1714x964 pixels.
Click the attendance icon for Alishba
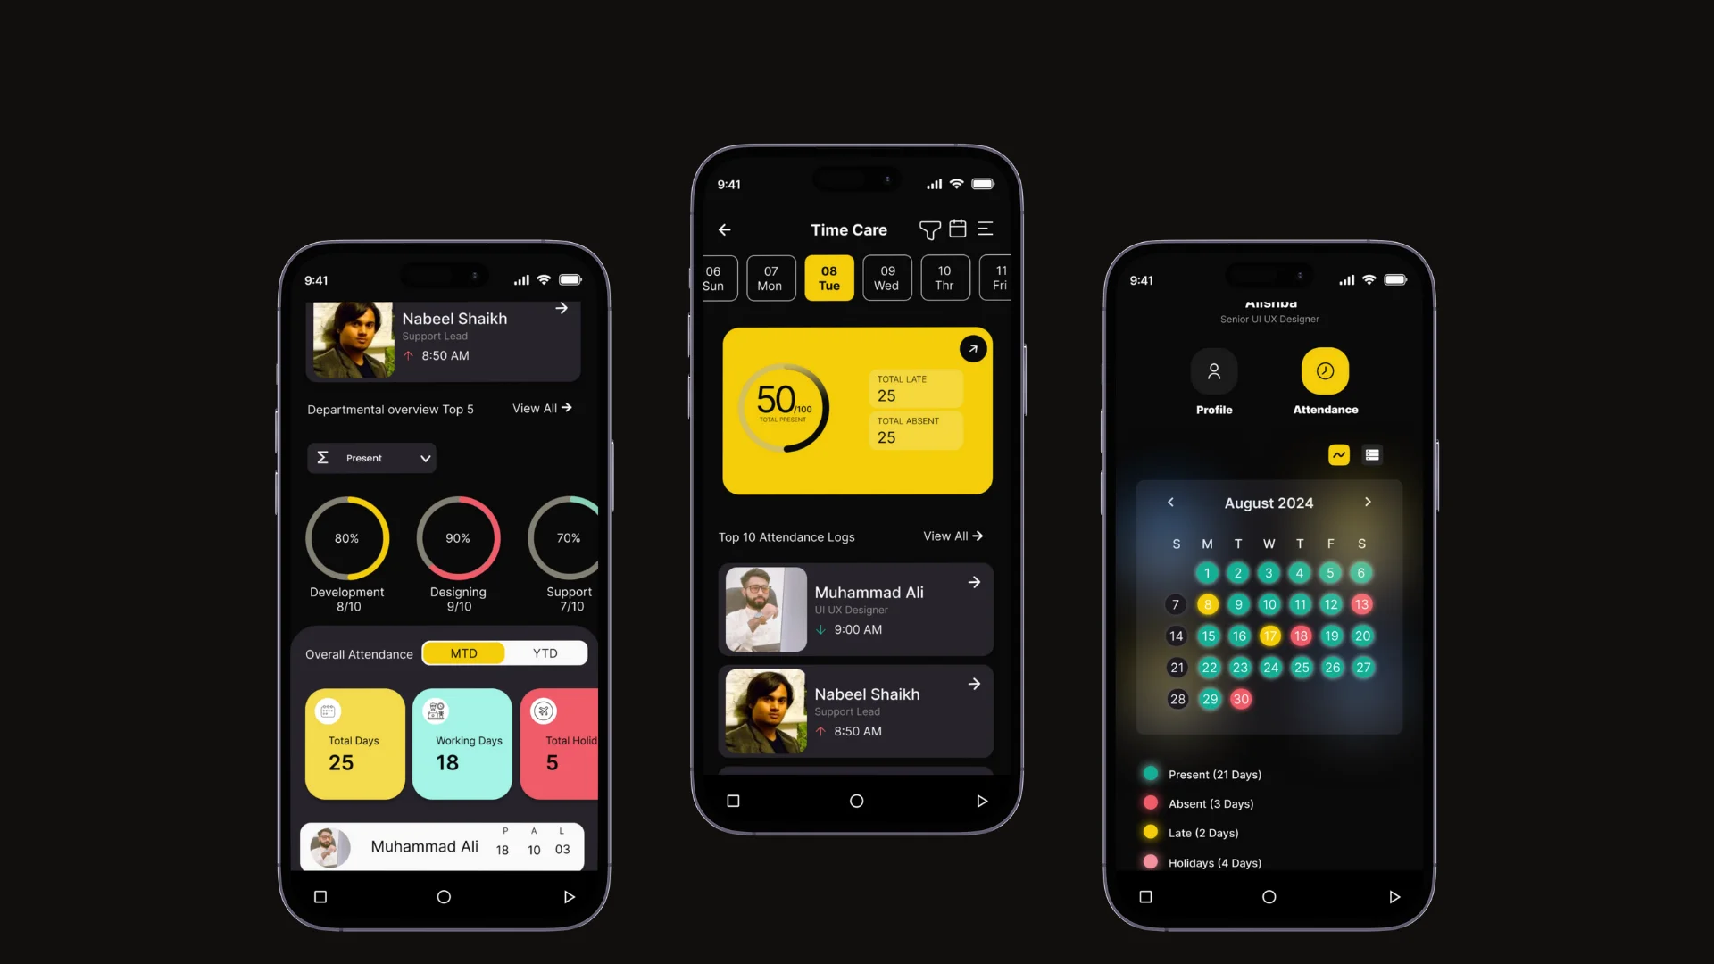1325,370
